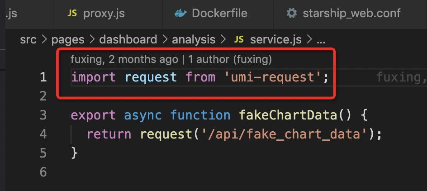Viewport: 427px width, 191px height.
Task: Click the JS icon beside service.js breadcrumb
Action: [x=239, y=40]
